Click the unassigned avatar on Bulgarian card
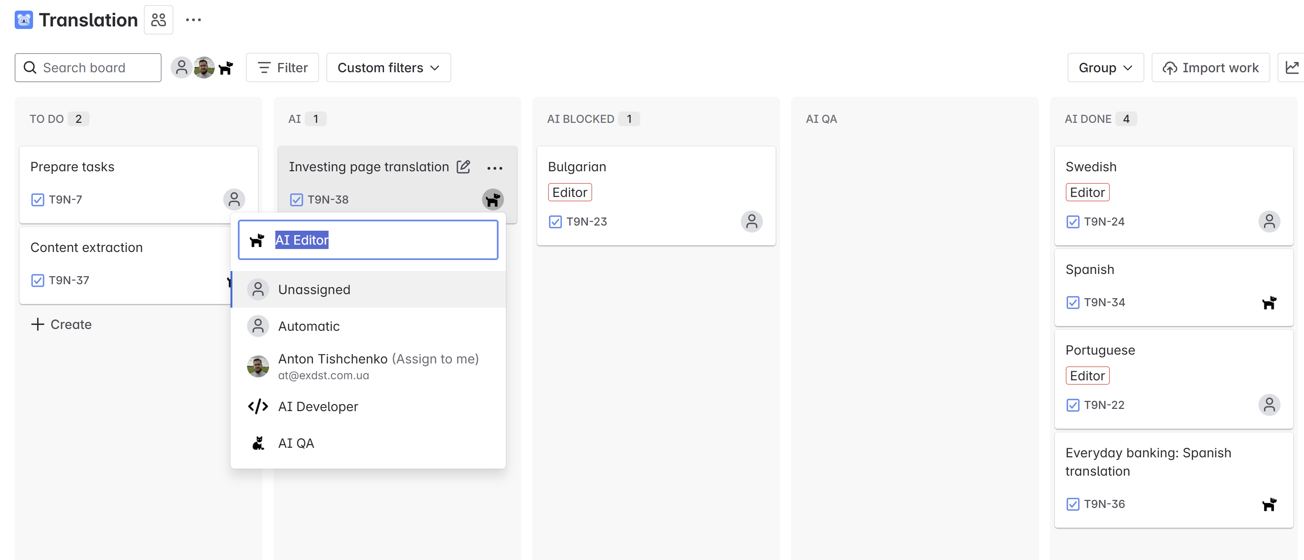This screenshot has width=1304, height=560. (x=751, y=222)
